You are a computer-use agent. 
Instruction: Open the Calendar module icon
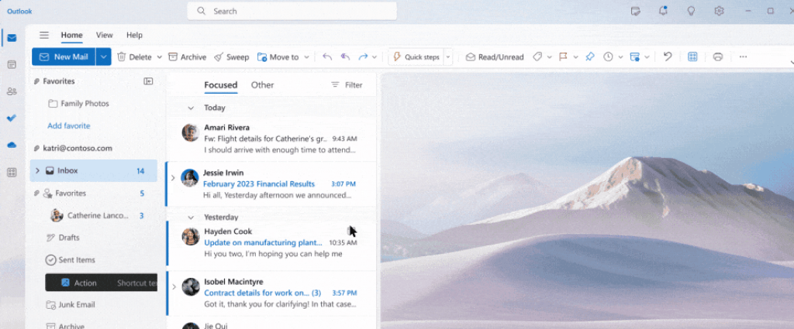tap(12, 64)
